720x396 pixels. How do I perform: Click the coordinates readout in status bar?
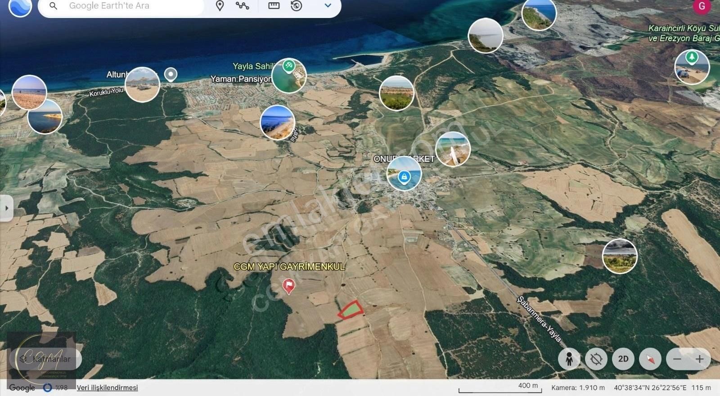(x=650, y=387)
